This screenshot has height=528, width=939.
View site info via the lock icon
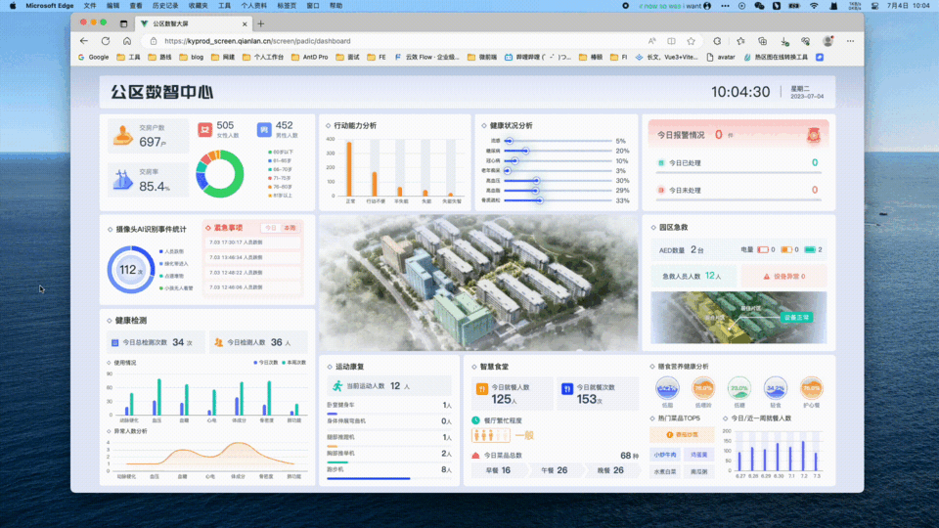[154, 41]
